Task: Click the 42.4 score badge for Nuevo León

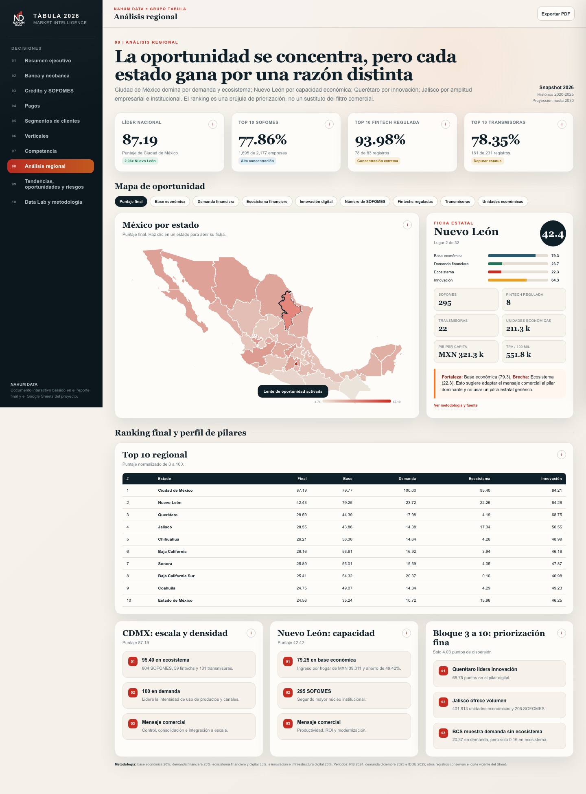Action: [553, 234]
